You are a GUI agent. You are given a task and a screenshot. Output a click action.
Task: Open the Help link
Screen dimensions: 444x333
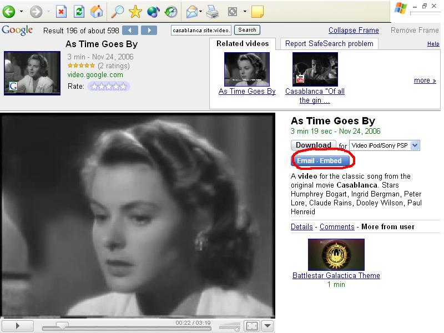(x=433, y=44)
